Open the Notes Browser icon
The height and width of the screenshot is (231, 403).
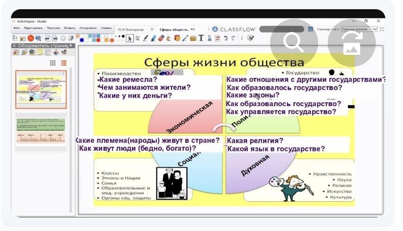[40, 52]
